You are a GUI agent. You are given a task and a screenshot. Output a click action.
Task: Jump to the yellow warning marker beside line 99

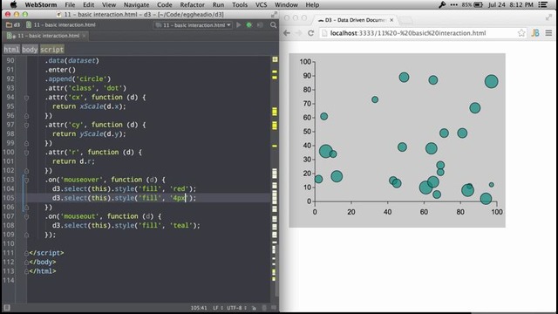tap(275, 146)
